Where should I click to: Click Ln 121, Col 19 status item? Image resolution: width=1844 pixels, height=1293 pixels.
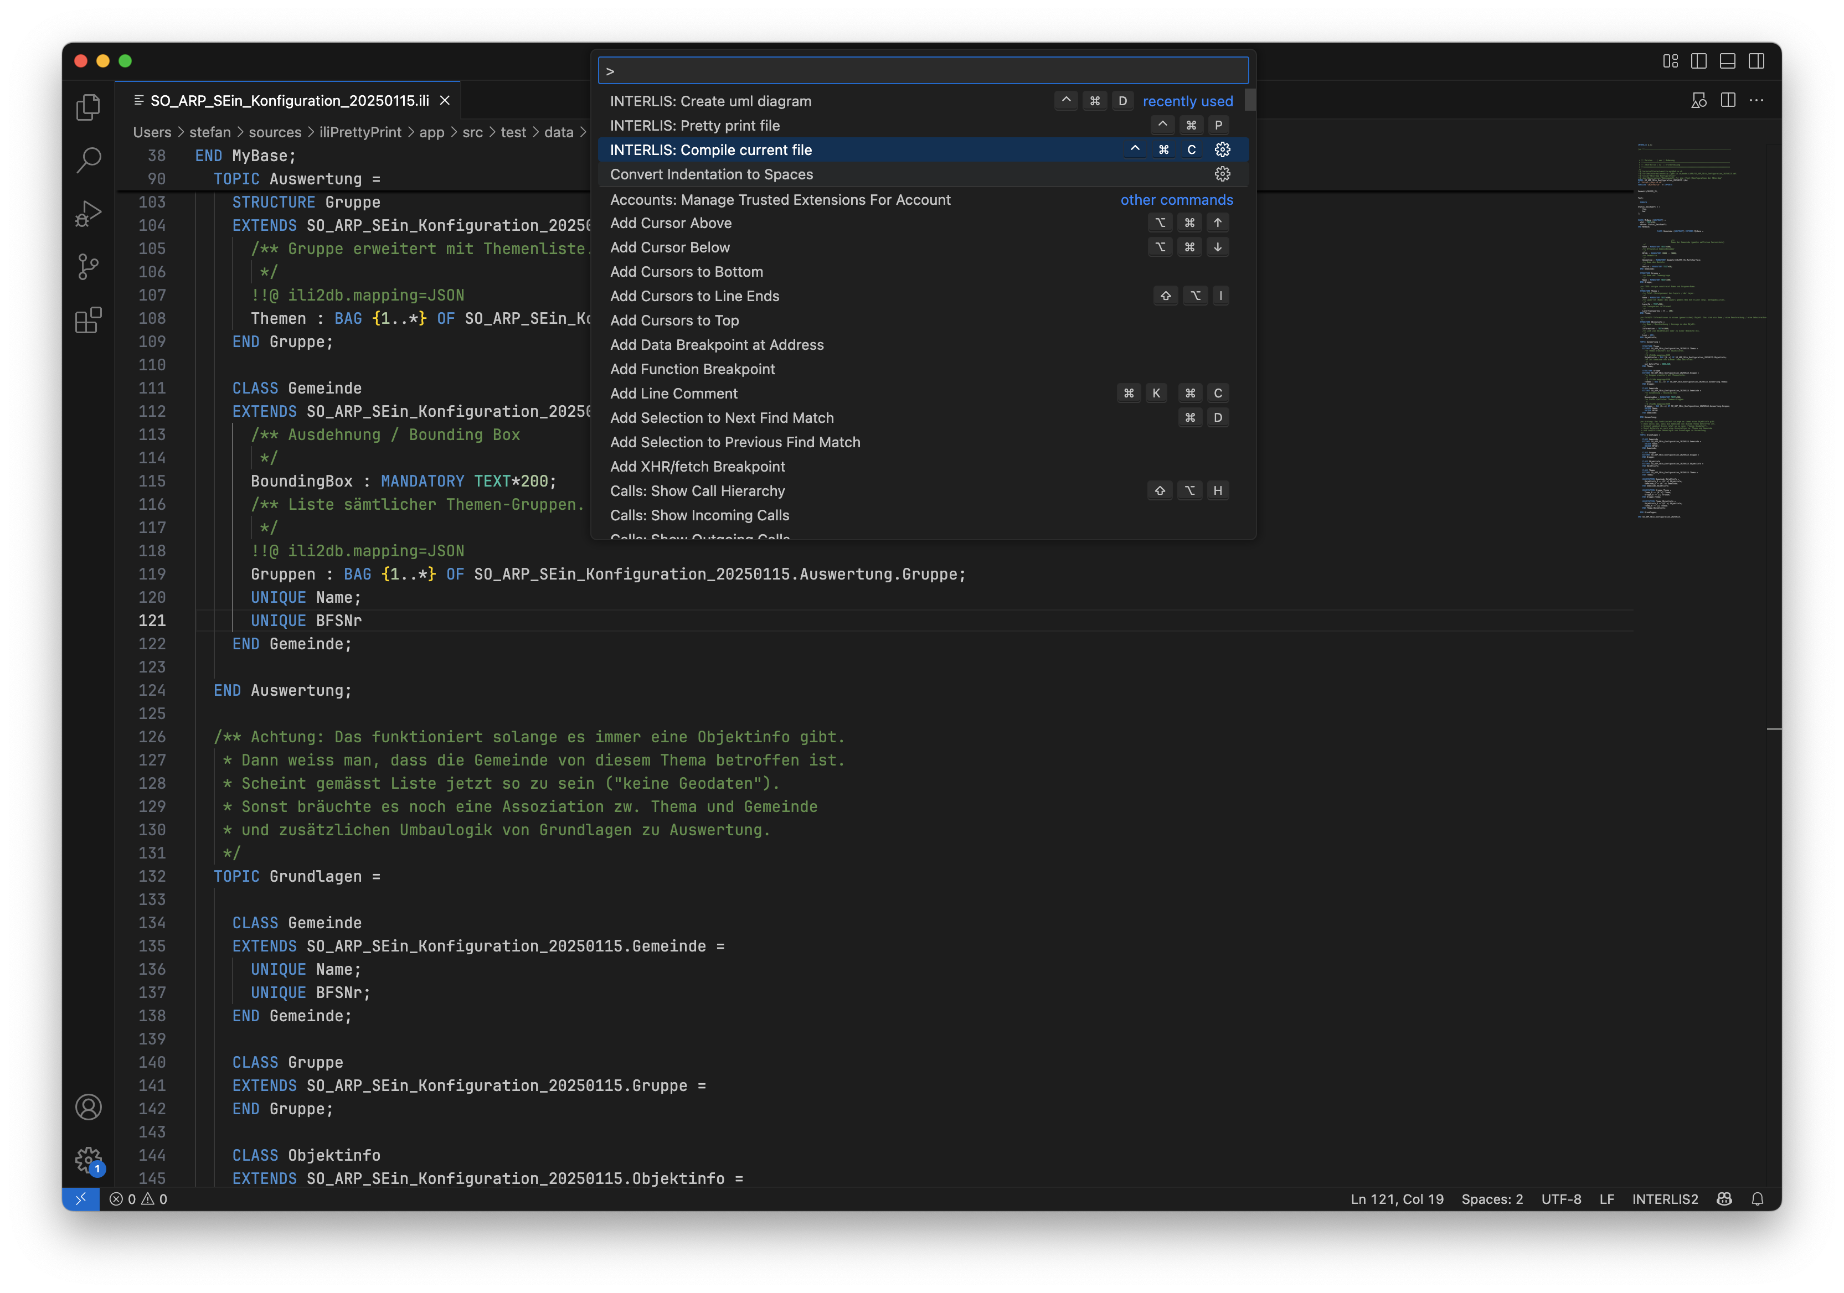click(x=1397, y=1199)
